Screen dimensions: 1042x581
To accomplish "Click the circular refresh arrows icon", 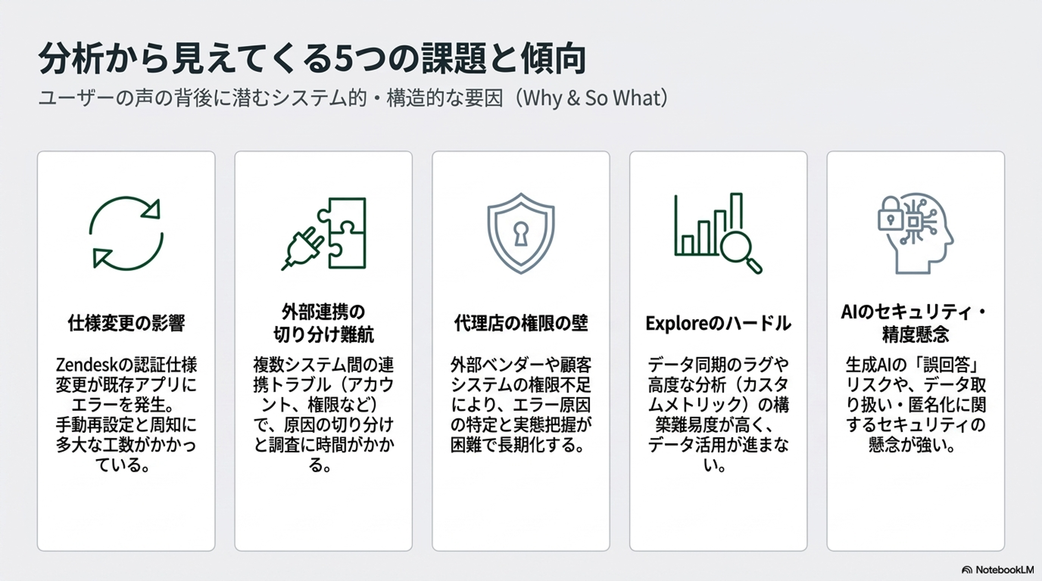I will (x=126, y=233).
